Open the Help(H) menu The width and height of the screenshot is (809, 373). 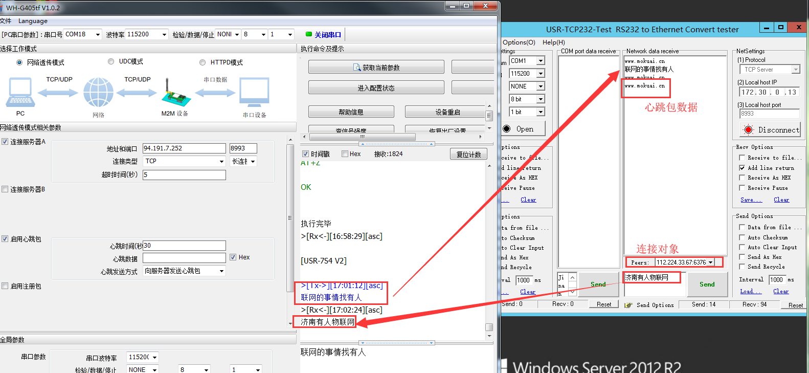(553, 42)
